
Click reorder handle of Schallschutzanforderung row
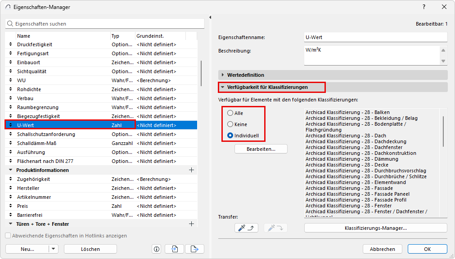pyautogui.click(x=11, y=134)
